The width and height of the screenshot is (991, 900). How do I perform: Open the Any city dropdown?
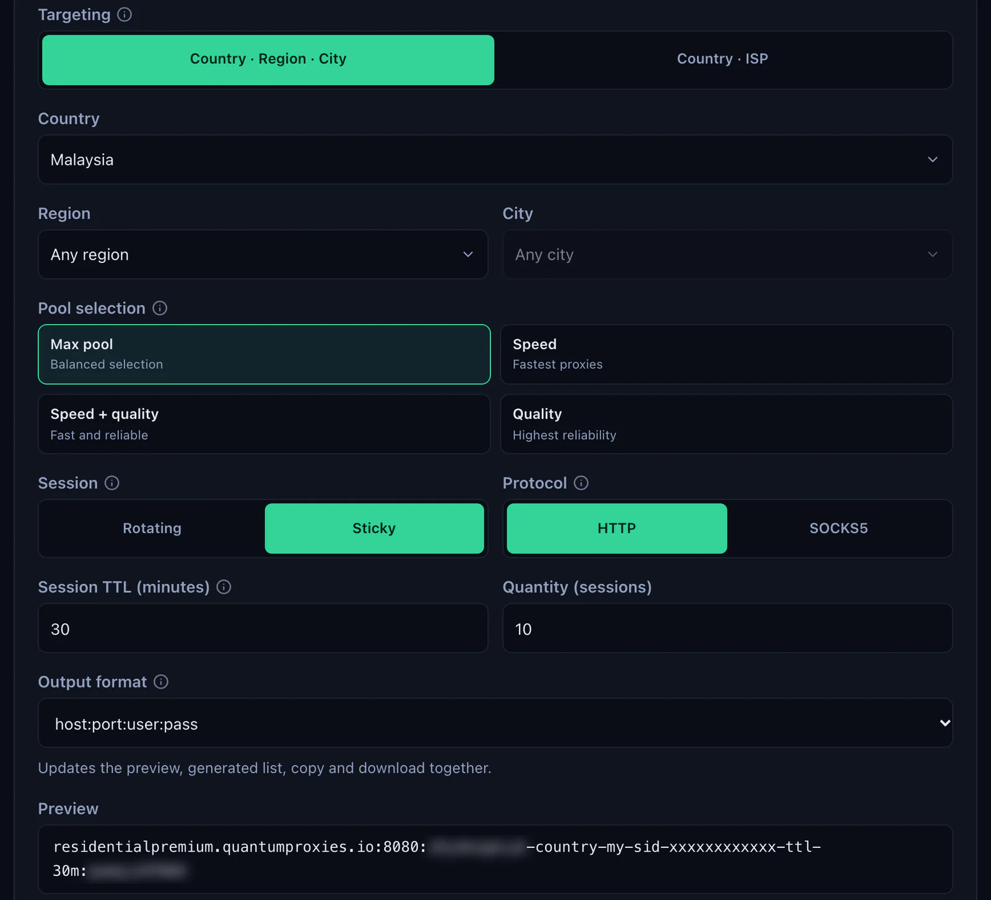pyautogui.click(x=727, y=254)
